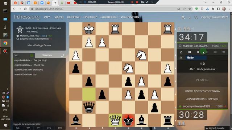
Task: Toggle the chat enable checkbox
Action: pyautogui.click(x=32, y=55)
